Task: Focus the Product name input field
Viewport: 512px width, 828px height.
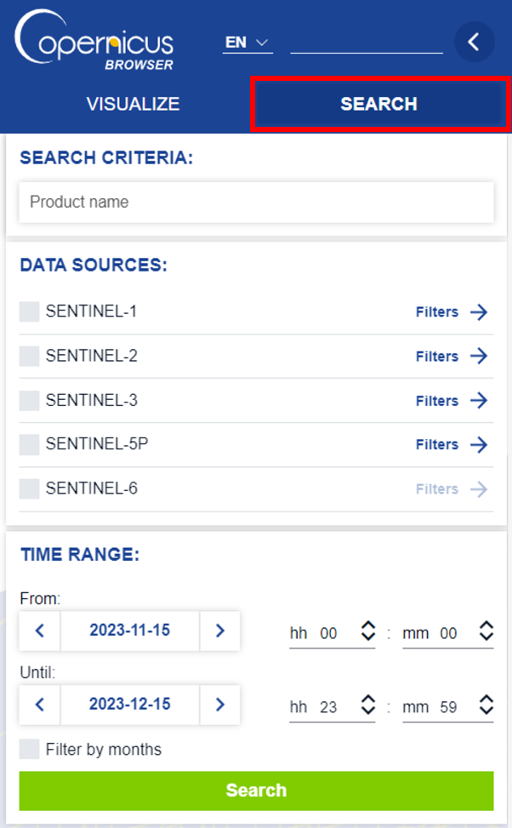Action: [x=256, y=202]
